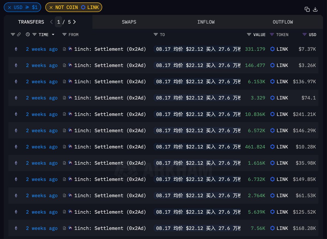Screen dimensions: 327x239
Task: Click LINK token name in 146.477 row
Action: pos(282,65)
